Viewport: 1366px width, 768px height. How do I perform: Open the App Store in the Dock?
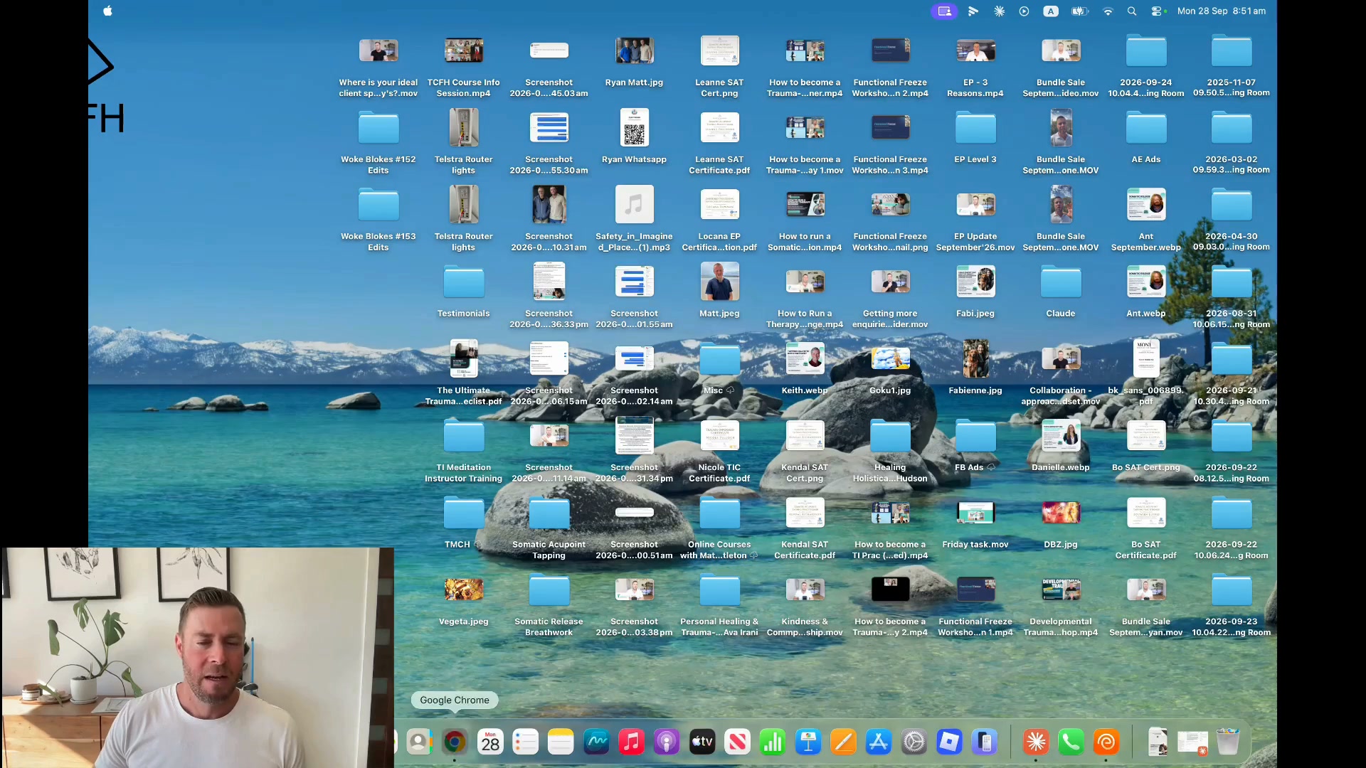tap(879, 742)
